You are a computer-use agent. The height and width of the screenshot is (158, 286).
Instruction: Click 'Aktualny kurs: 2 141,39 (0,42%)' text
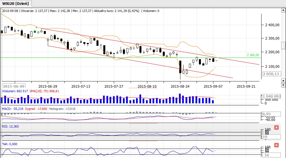point(117,11)
